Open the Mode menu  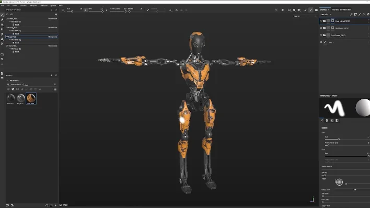tap(15, 5)
